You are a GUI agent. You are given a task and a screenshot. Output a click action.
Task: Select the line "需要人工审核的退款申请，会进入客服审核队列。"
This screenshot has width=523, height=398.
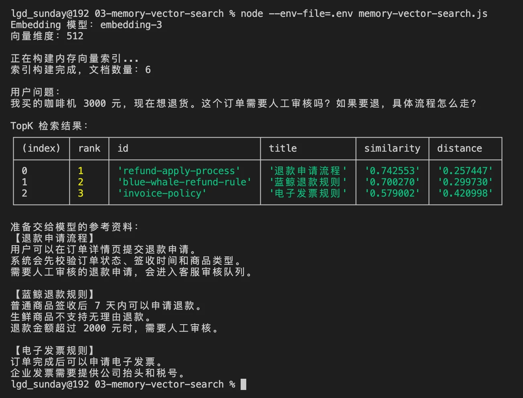[x=131, y=272]
